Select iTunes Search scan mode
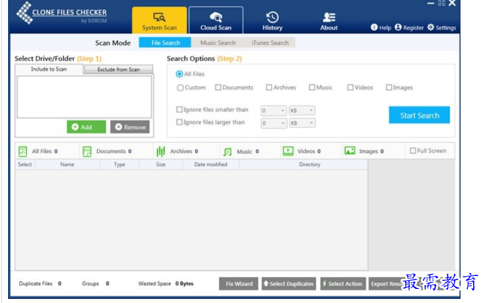484x303 pixels. click(x=269, y=43)
